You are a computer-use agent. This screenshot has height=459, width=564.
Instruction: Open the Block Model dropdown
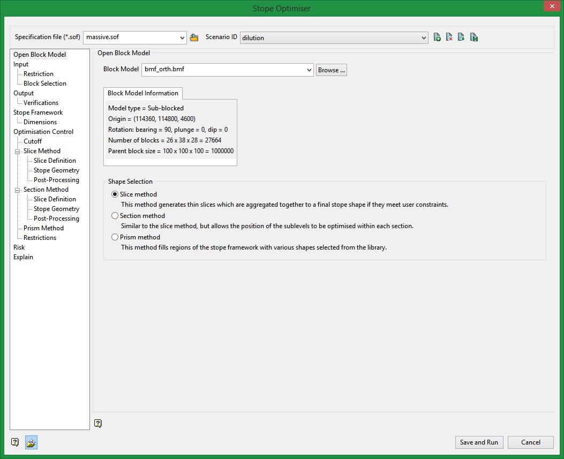coord(309,70)
